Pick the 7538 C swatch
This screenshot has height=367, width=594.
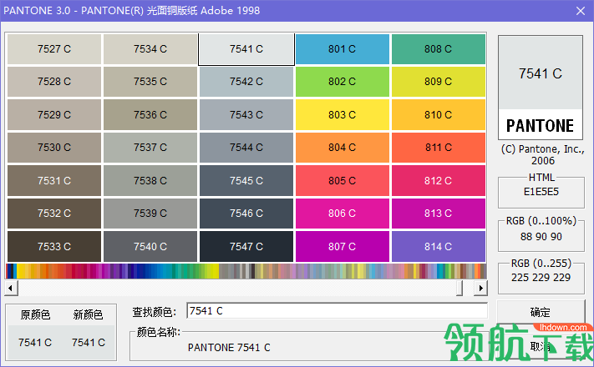pos(150,180)
